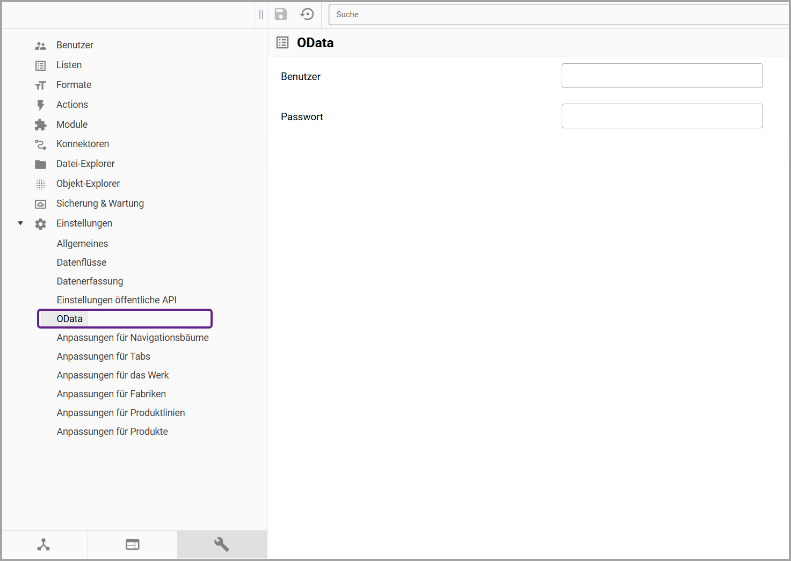Click the Actions lightning bolt icon
This screenshot has width=791, height=561.
click(x=41, y=105)
